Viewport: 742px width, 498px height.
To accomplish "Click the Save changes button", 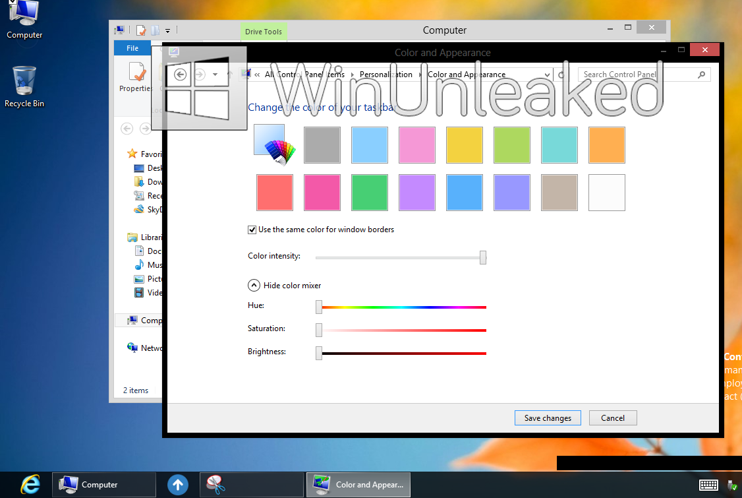I will click(x=548, y=418).
